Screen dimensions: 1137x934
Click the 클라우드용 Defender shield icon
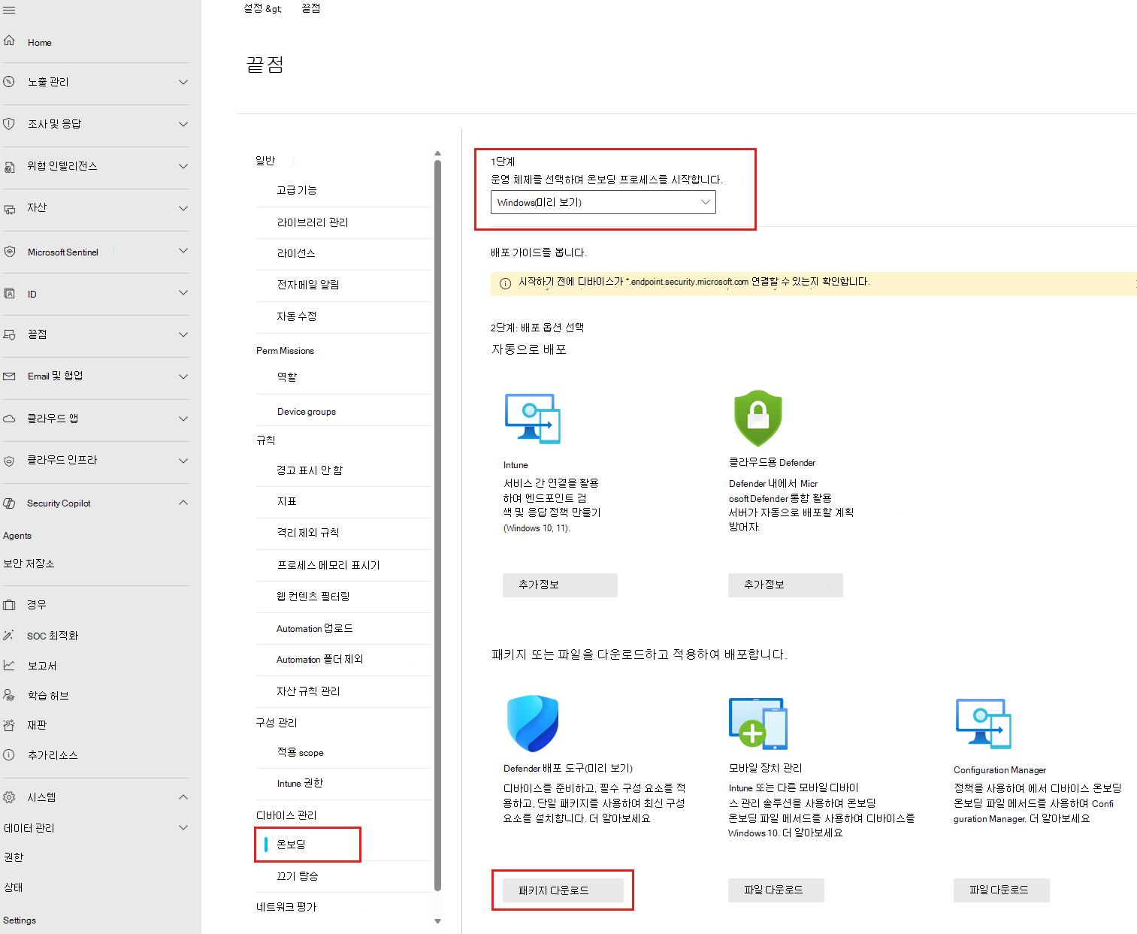[757, 418]
